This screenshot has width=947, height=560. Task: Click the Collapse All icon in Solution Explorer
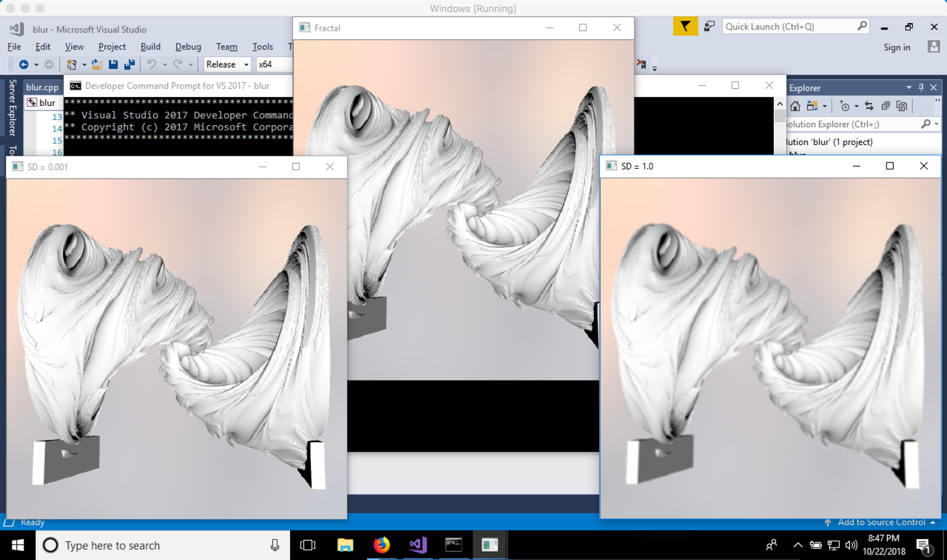coord(886,106)
